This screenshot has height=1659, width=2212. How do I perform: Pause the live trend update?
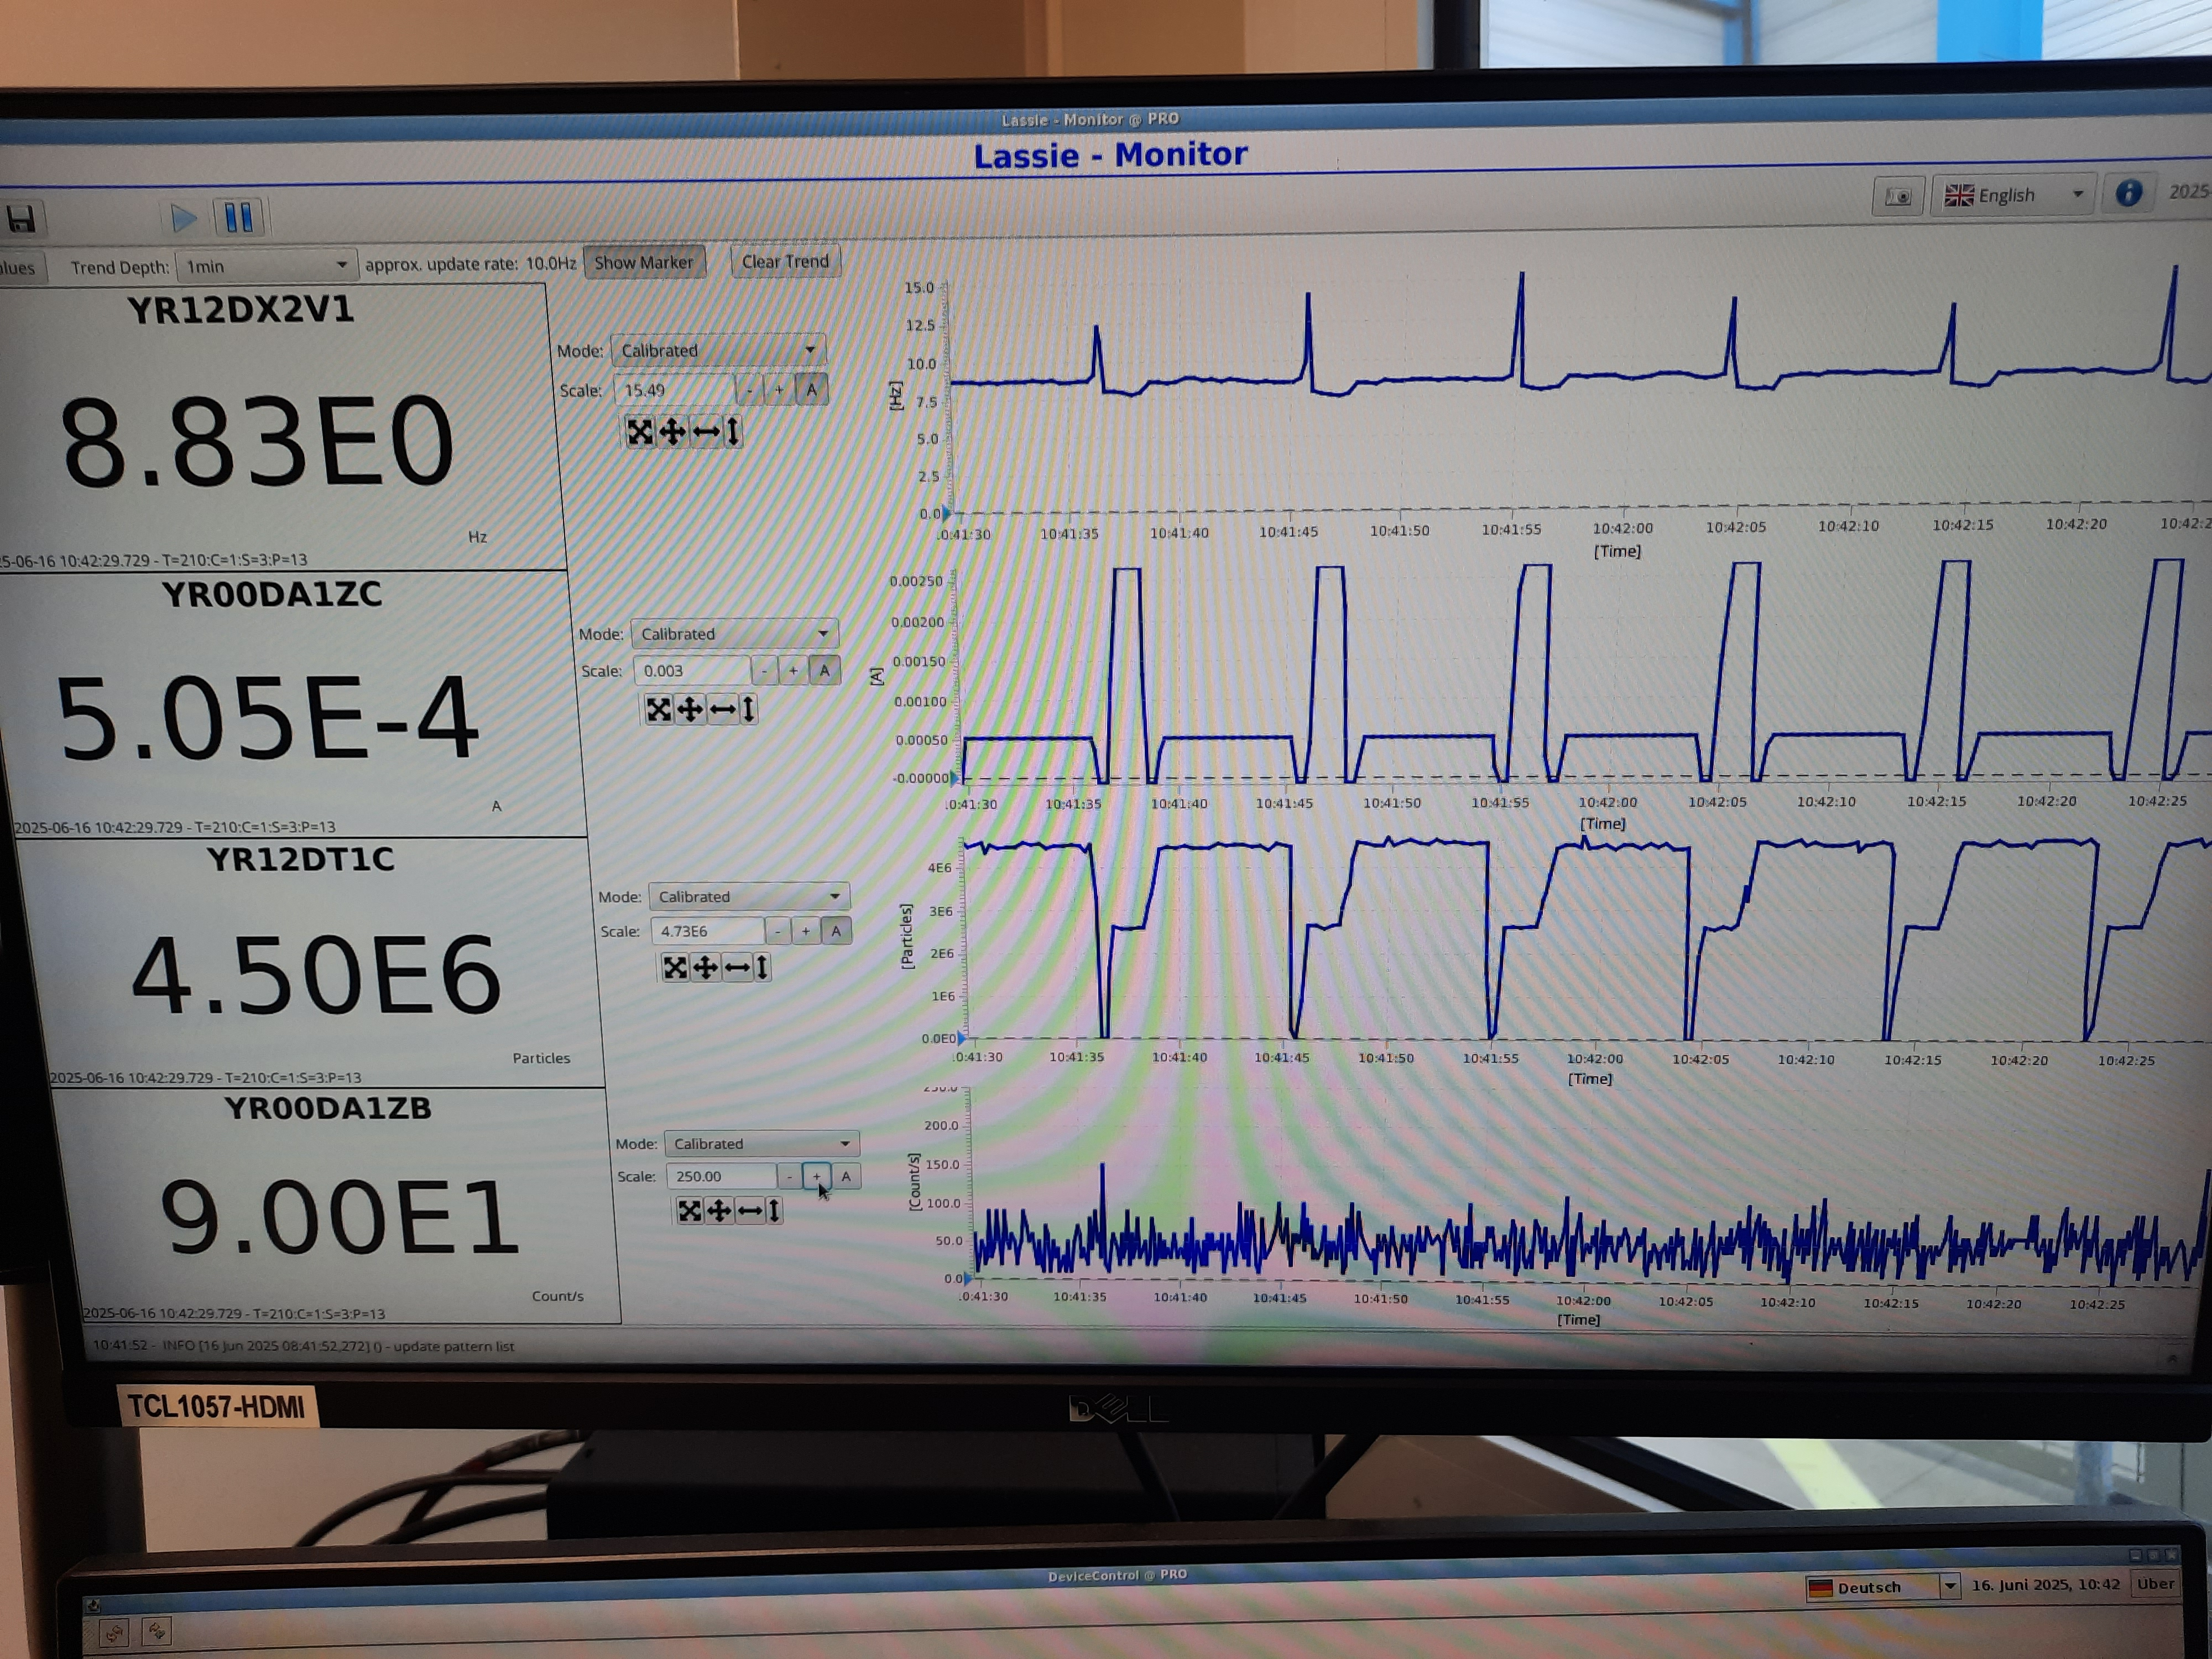[x=239, y=217]
